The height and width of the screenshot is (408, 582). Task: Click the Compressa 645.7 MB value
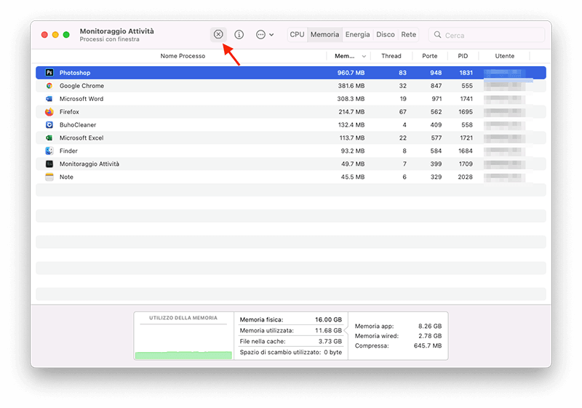click(x=428, y=345)
